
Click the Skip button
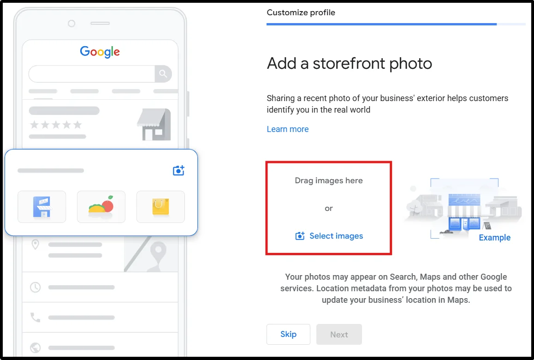pos(288,334)
